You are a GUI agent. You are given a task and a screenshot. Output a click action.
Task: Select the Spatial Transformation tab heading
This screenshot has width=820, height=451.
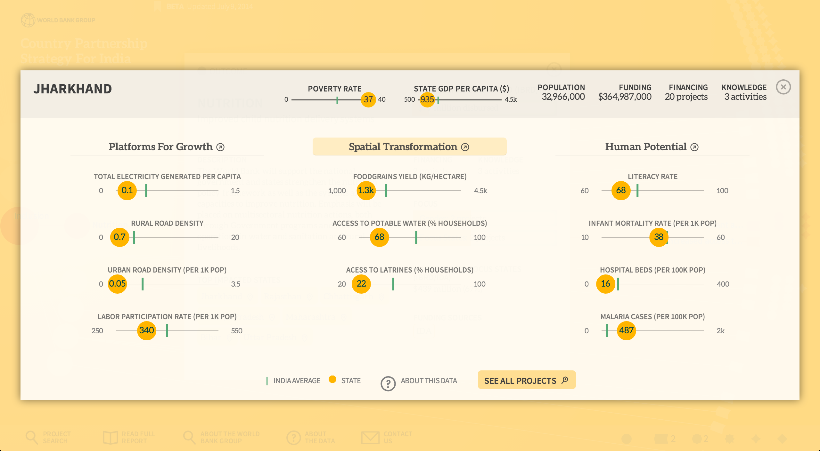click(x=403, y=147)
